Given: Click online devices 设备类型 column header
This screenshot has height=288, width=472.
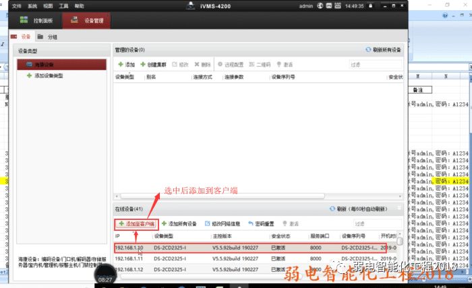Looking at the screenshot, I should tap(164, 236).
